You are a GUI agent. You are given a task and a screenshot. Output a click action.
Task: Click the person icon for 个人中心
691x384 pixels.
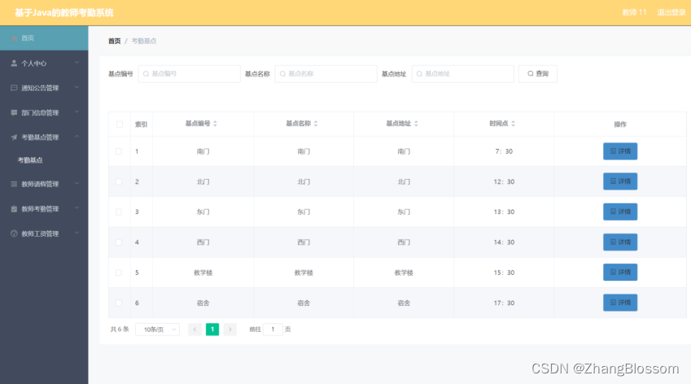(14, 63)
